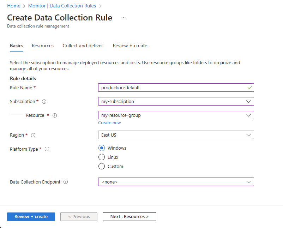
Task: Click into the Rule Name text field
Action: coord(173,88)
